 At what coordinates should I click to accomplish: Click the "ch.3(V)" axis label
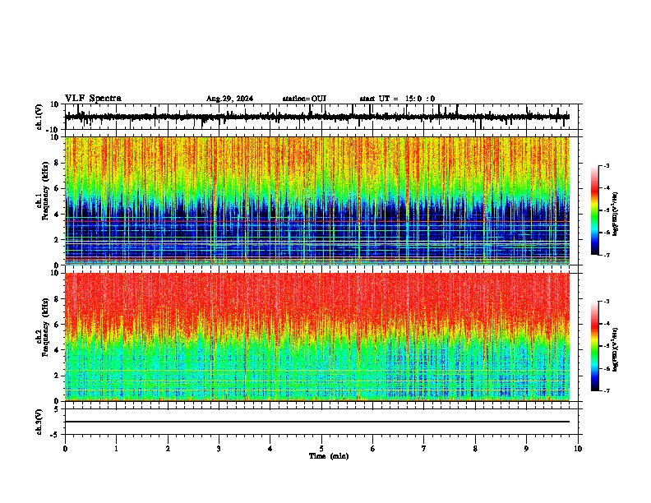(39, 422)
